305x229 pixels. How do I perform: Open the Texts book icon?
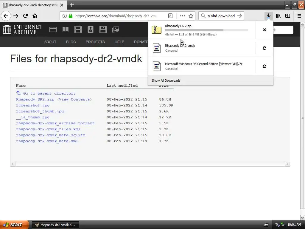pyautogui.click(x=65, y=30)
